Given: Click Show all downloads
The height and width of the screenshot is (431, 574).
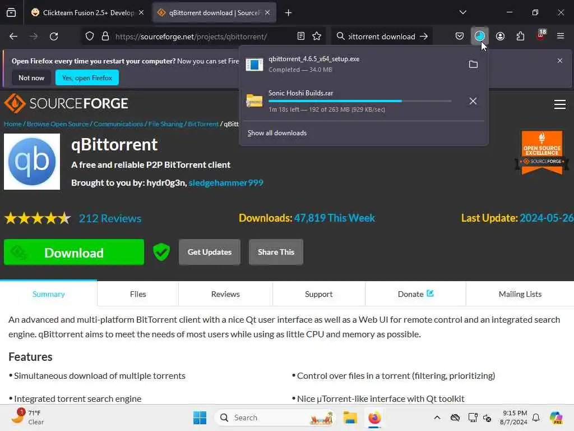Looking at the screenshot, I should click(x=277, y=133).
